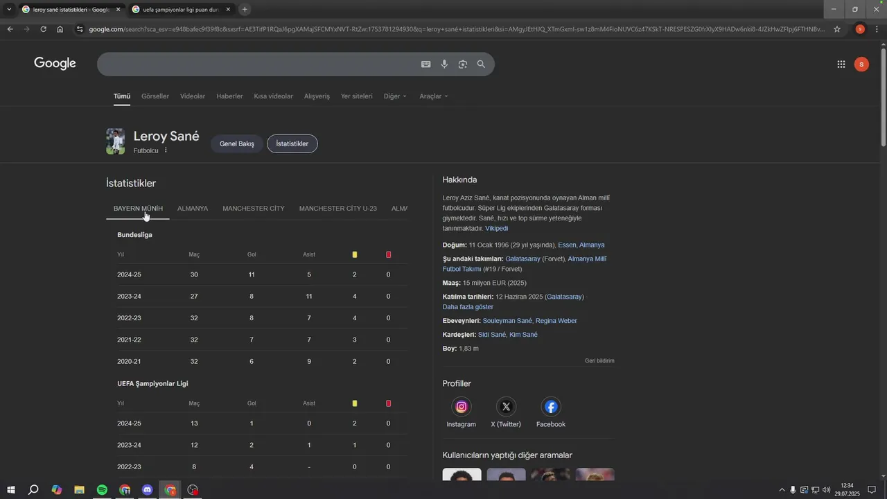The width and height of the screenshot is (887, 499).
Task: Open Windows Start menu
Action: click(x=10, y=490)
